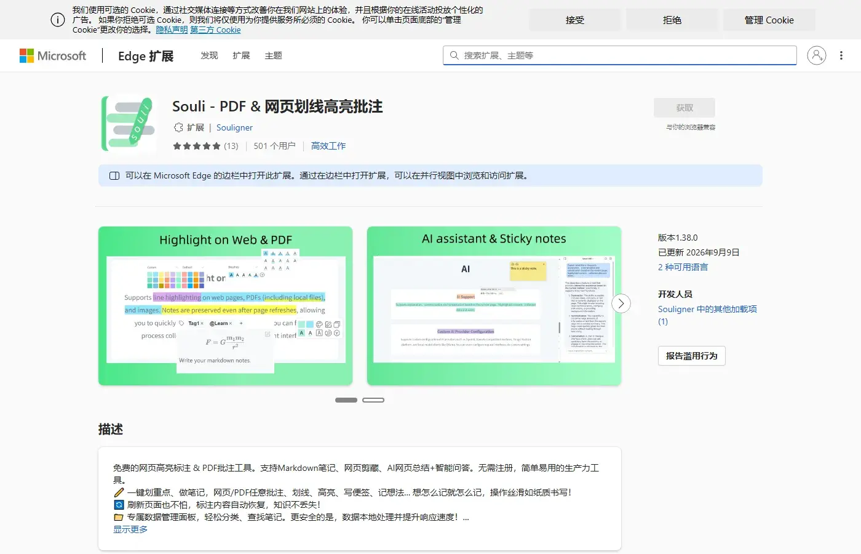Open 管理 Cookie settings

click(769, 20)
